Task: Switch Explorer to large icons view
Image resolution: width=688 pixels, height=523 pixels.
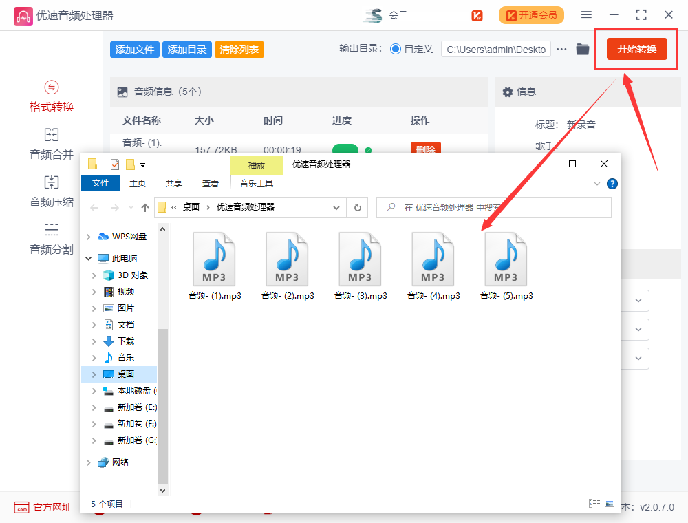Action: tap(610, 503)
